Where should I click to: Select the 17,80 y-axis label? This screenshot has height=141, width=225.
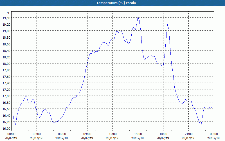coord(6,70)
